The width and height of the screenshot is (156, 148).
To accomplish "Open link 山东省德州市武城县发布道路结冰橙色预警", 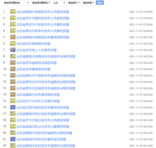I will [46, 88].
